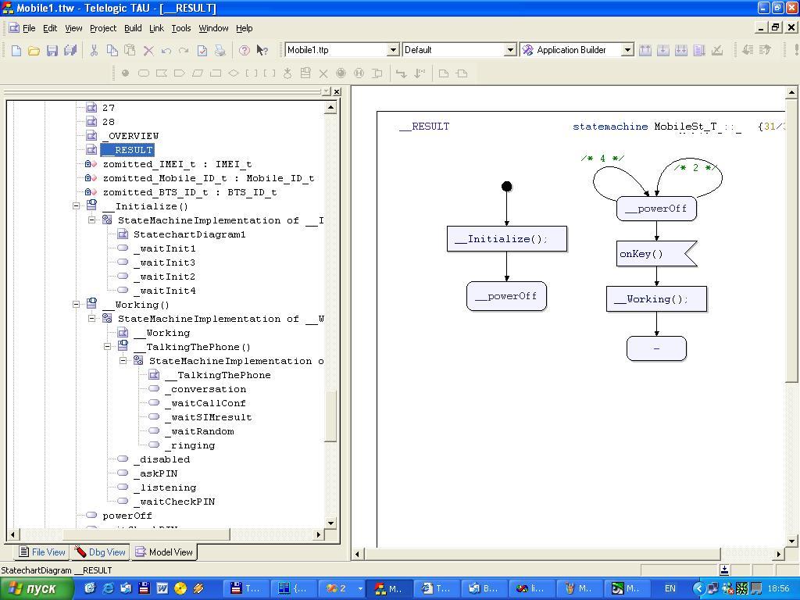800x600 pixels.
Task: Select the onKey() input symbol in diagram
Action: click(x=650, y=254)
